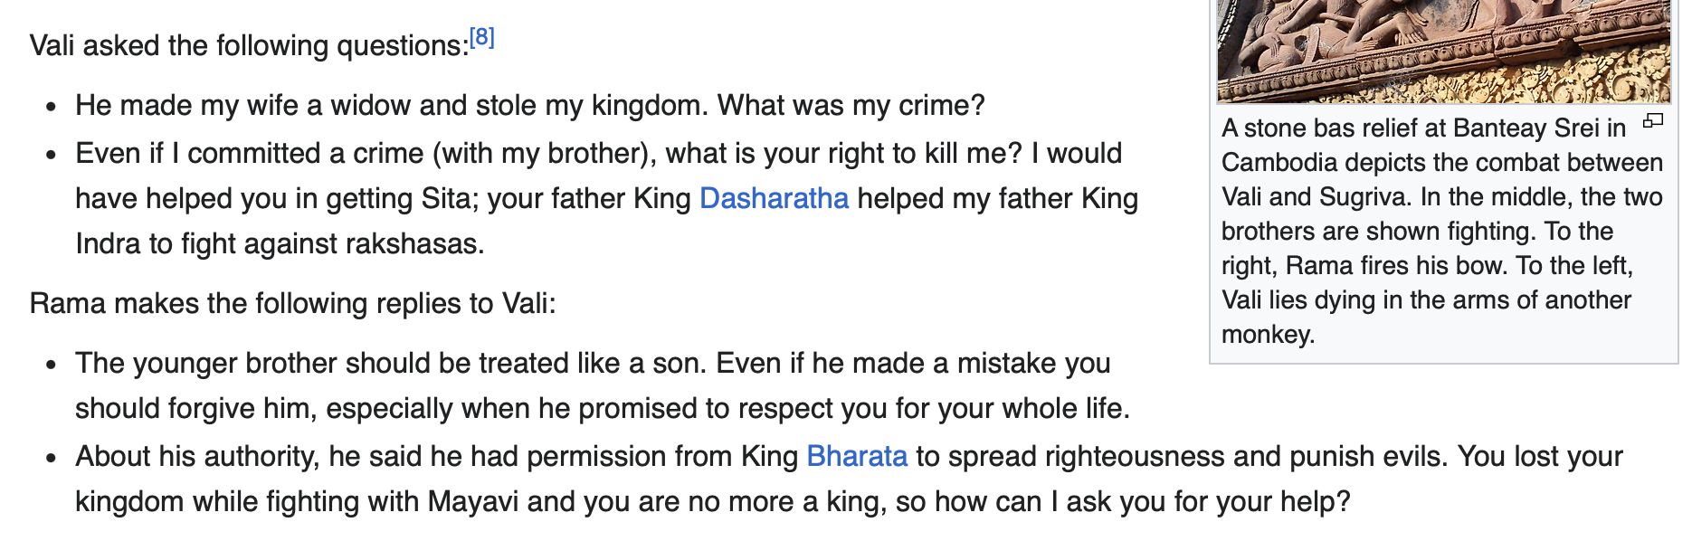This screenshot has width=1692, height=541.
Task: Click the bullet text 'Even if I committed a crime'
Action: point(606,198)
